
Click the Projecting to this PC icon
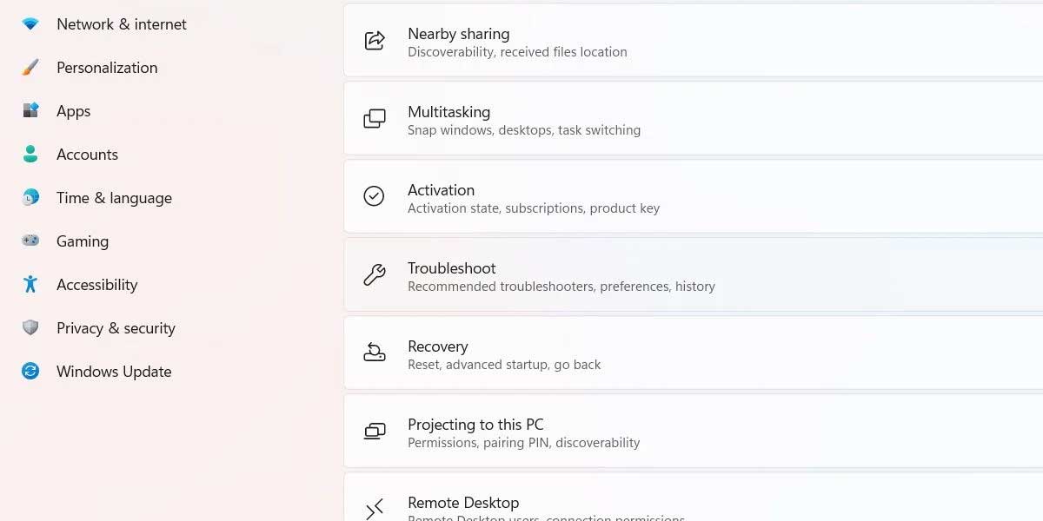coord(374,432)
